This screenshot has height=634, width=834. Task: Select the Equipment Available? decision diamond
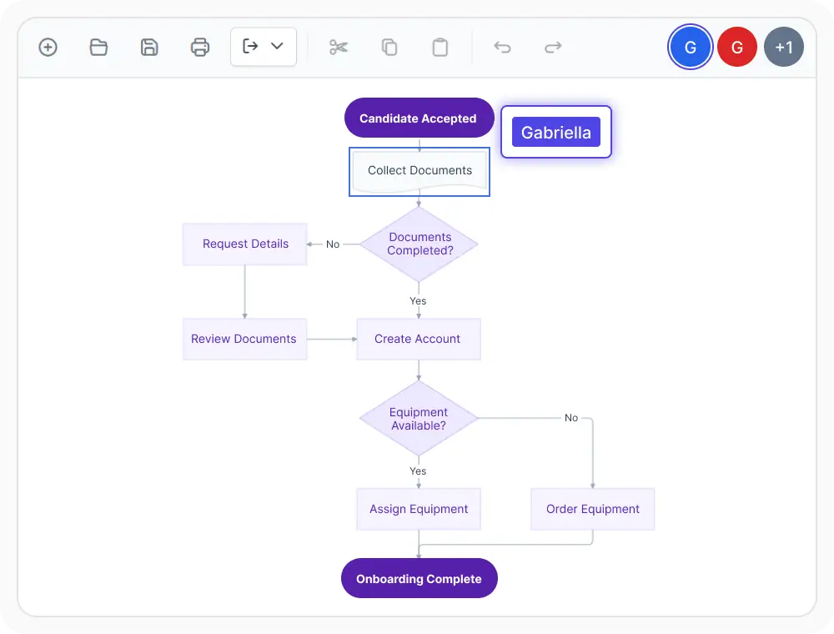pos(419,419)
